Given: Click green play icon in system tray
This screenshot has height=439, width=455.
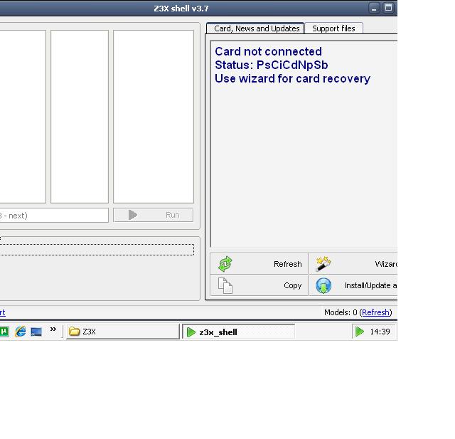Looking at the screenshot, I should tap(360, 332).
